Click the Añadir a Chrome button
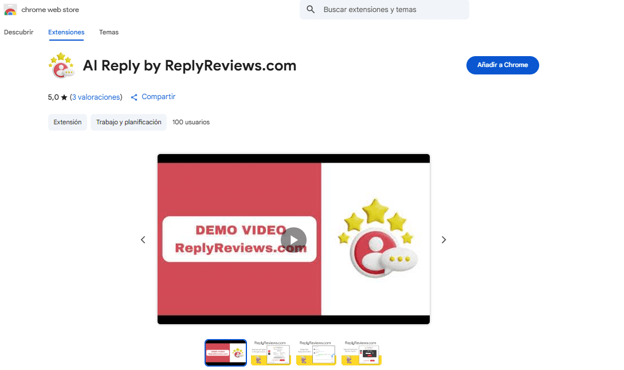 click(503, 65)
